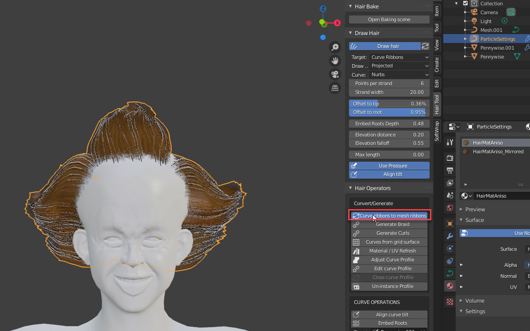Expand the Alpha input row
The width and height of the screenshot is (530, 331).
pos(461,265)
